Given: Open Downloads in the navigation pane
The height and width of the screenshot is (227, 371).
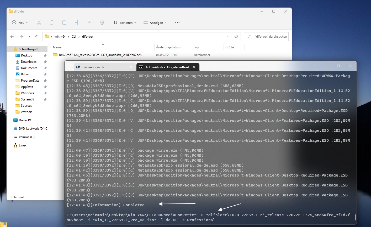Looking at the screenshot, I should point(29,62).
